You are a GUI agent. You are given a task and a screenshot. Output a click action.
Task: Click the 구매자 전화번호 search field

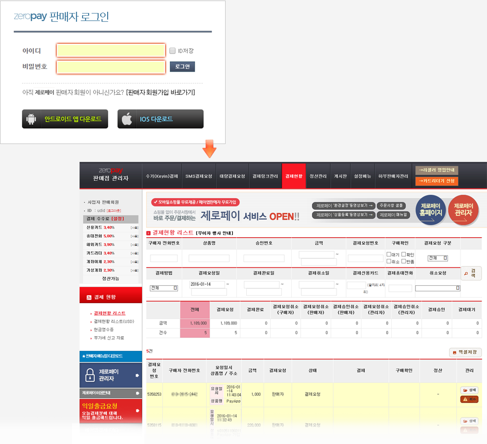[163, 258]
